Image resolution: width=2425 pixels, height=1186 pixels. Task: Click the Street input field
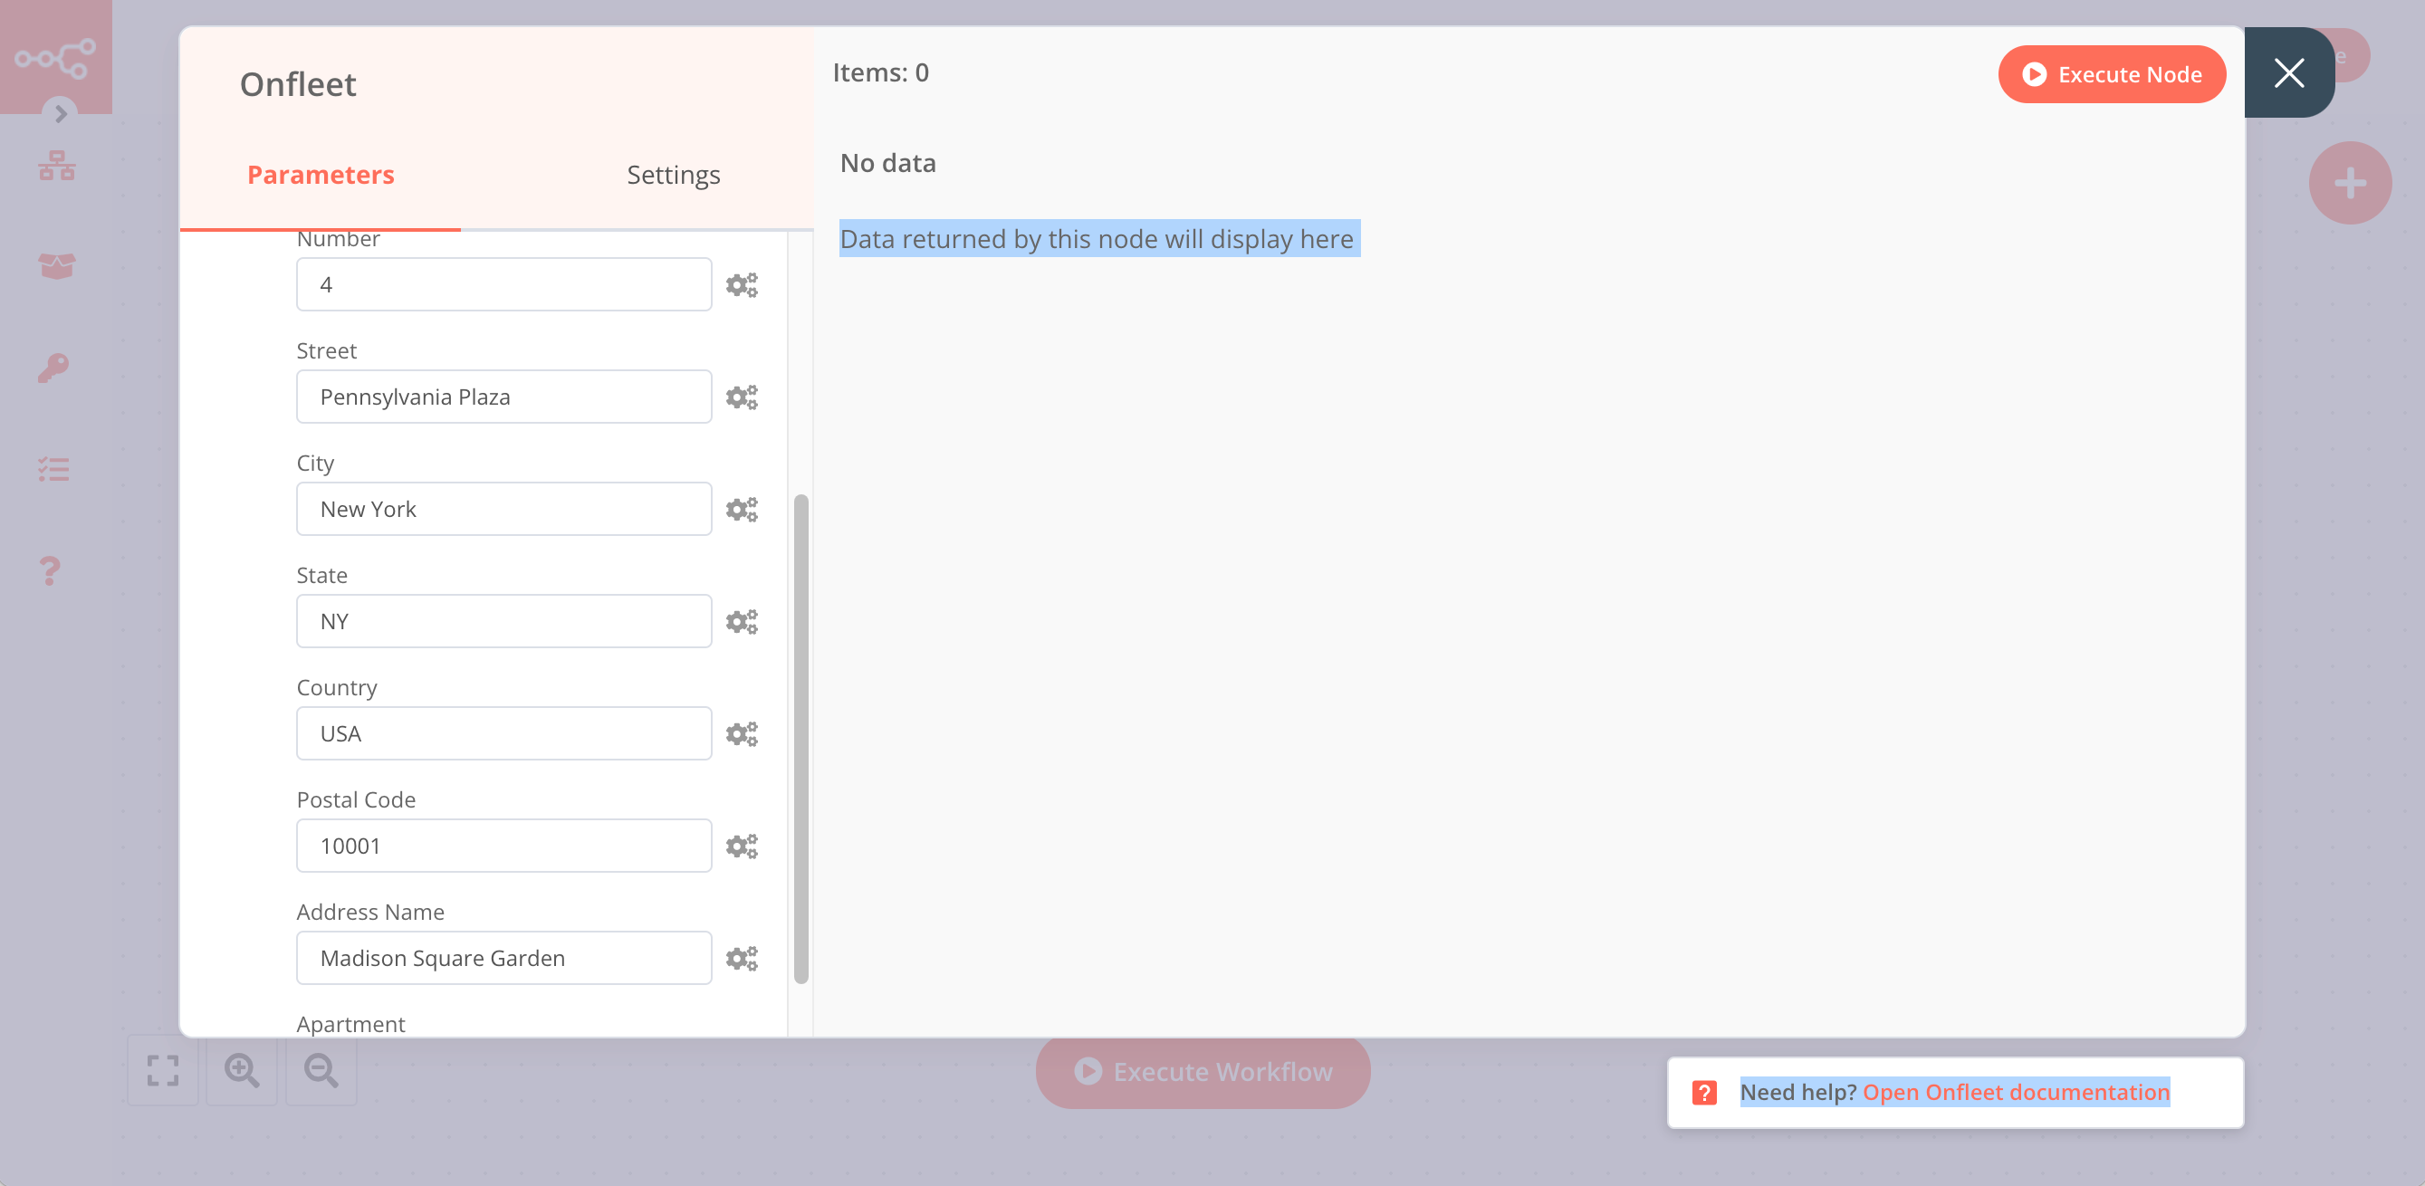coord(503,397)
